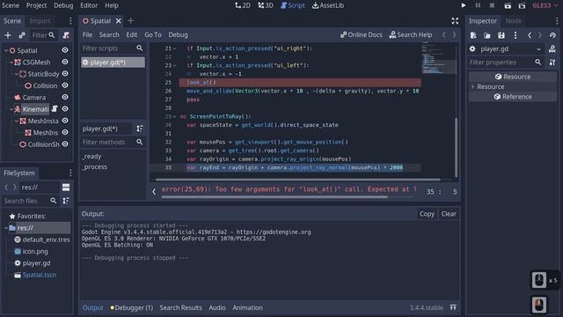This screenshot has width=563, height=317.
Task: Collapse the KinematicBody node
Action: (11, 109)
